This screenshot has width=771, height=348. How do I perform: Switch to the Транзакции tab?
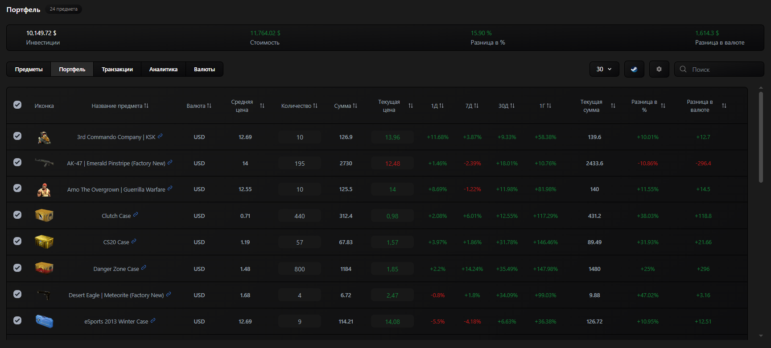click(x=117, y=69)
